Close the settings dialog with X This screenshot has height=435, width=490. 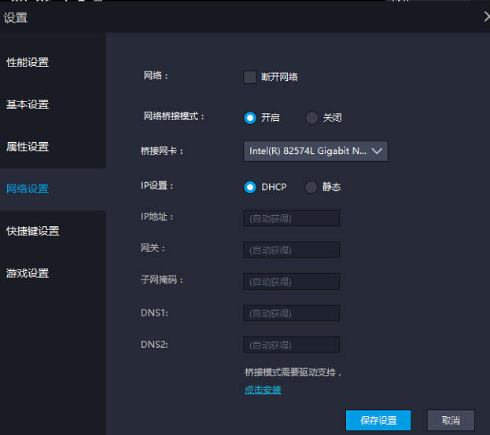pyautogui.click(x=485, y=16)
